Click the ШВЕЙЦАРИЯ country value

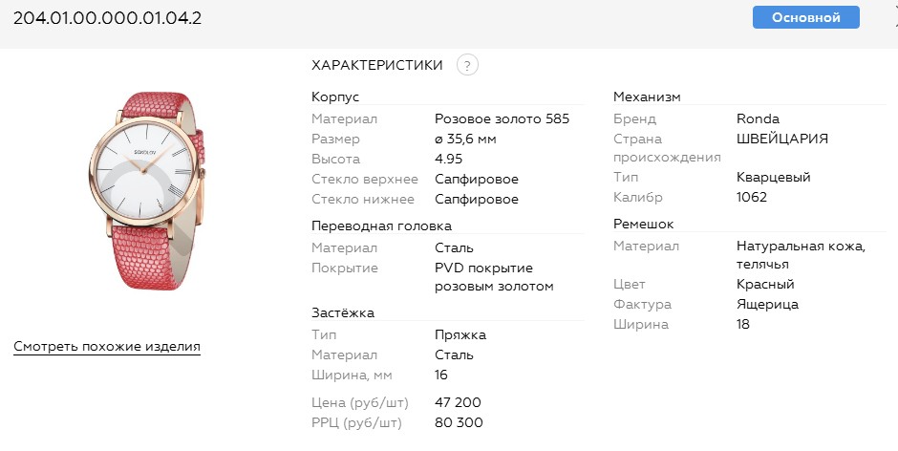pyautogui.click(x=782, y=139)
